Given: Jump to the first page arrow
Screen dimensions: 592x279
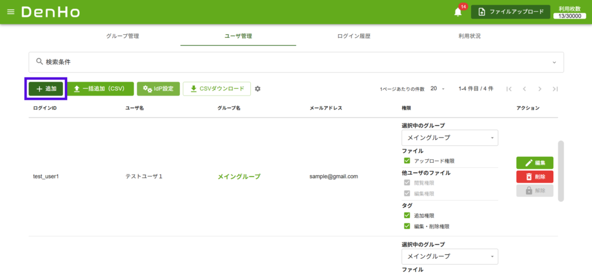Looking at the screenshot, I should point(509,89).
